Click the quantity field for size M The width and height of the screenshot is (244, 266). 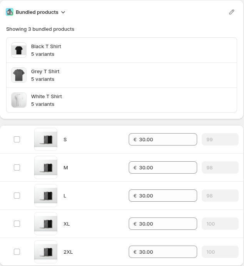coord(220,167)
